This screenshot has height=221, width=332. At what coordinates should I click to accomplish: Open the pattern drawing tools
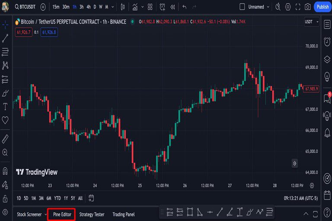tap(5, 66)
